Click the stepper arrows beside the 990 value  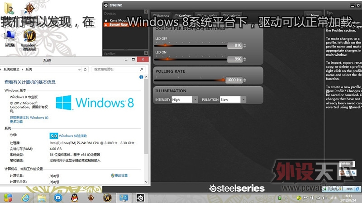[x=244, y=59]
